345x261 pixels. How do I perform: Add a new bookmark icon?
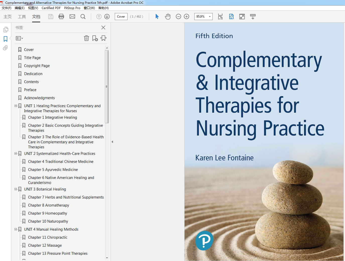tap(95, 38)
